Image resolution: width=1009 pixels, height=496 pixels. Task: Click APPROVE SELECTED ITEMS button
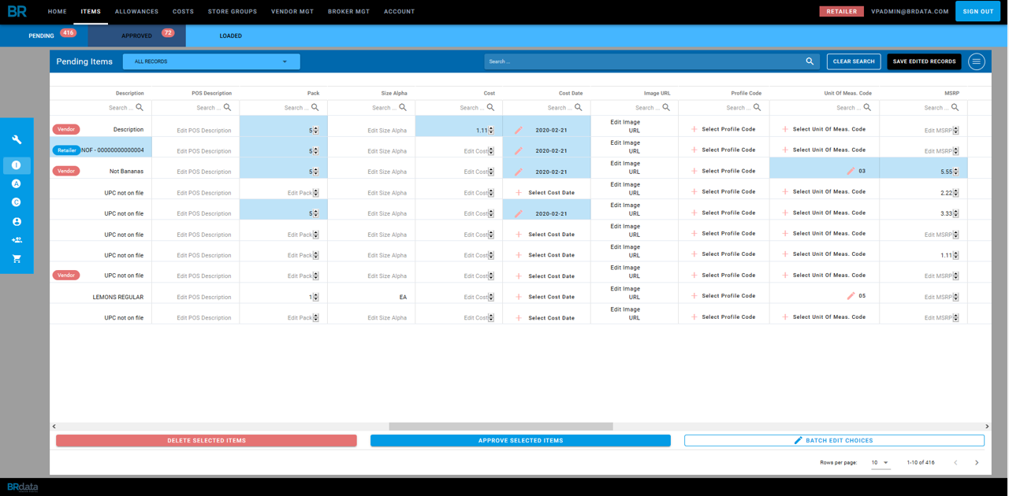point(520,441)
